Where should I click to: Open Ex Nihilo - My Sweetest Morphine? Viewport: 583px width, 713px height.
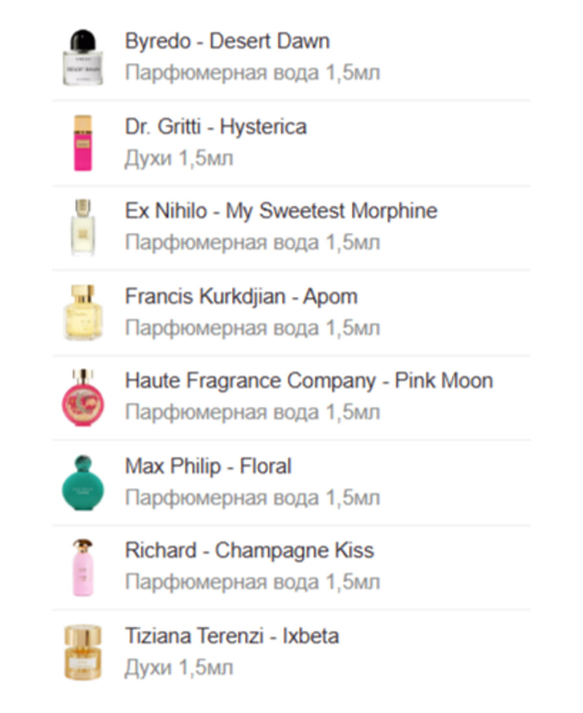point(281,211)
